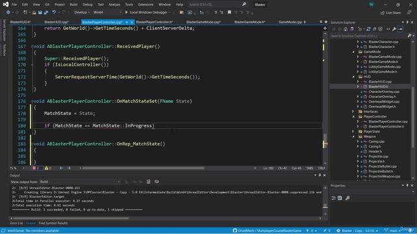Navigate backward using the toolbar arrow
Screen dimensions: 417x234
8,12
